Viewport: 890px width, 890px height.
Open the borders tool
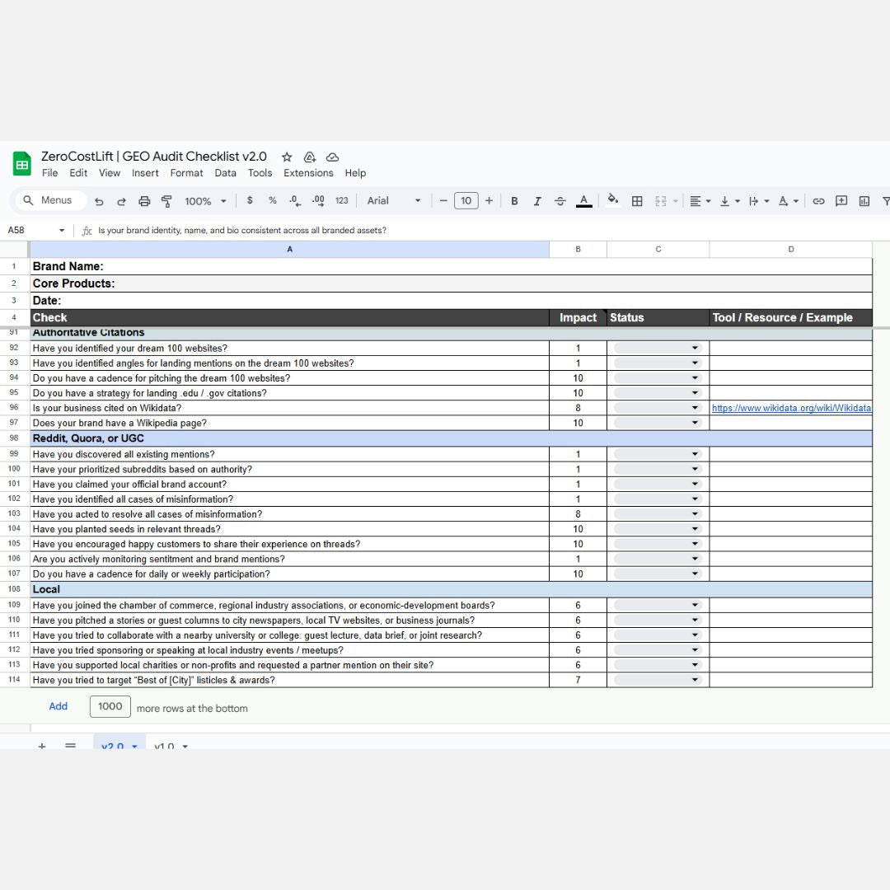coord(637,201)
